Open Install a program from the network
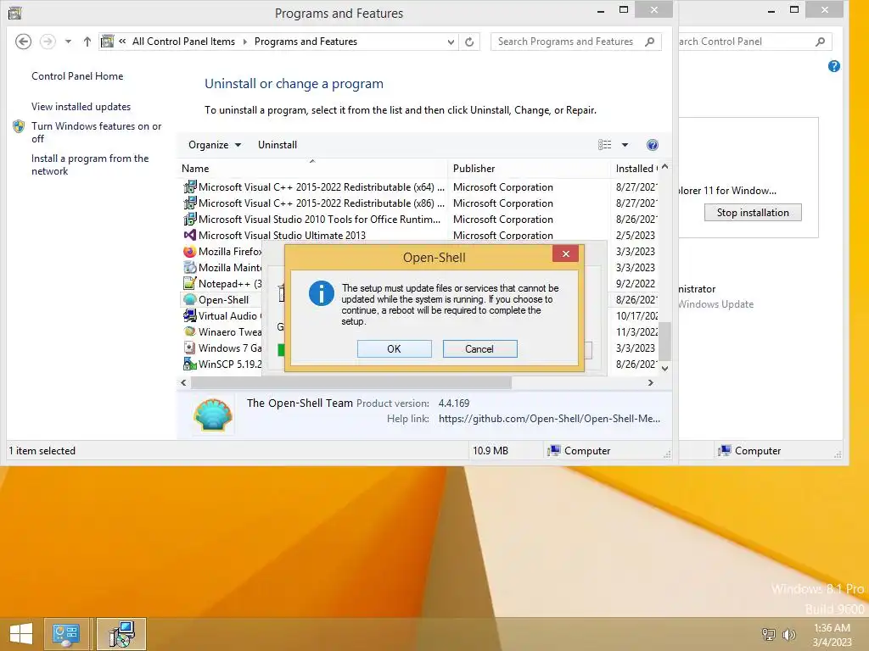Screen dimensions: 869x651 click(x=90, y=164)
